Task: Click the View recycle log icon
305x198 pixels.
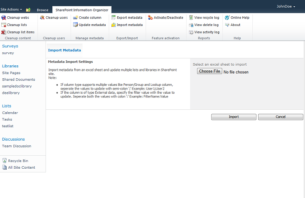Action: pyautogui.click(x=191, y=18)
